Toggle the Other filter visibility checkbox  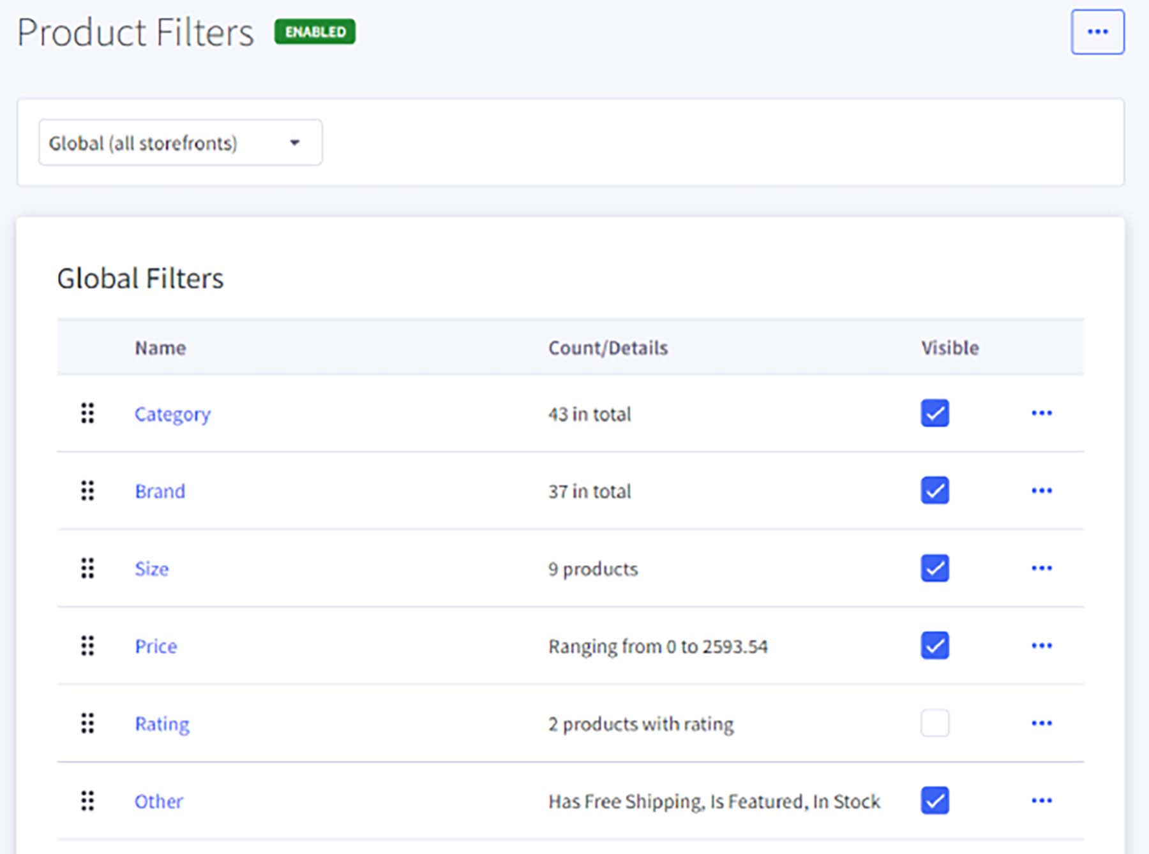point(934,801)
